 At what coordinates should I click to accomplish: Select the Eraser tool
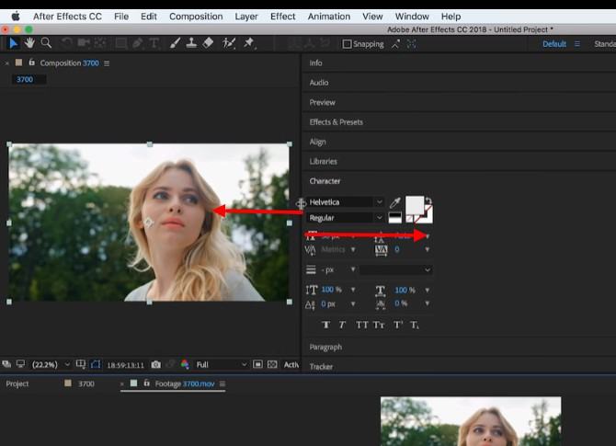(208, 43)
